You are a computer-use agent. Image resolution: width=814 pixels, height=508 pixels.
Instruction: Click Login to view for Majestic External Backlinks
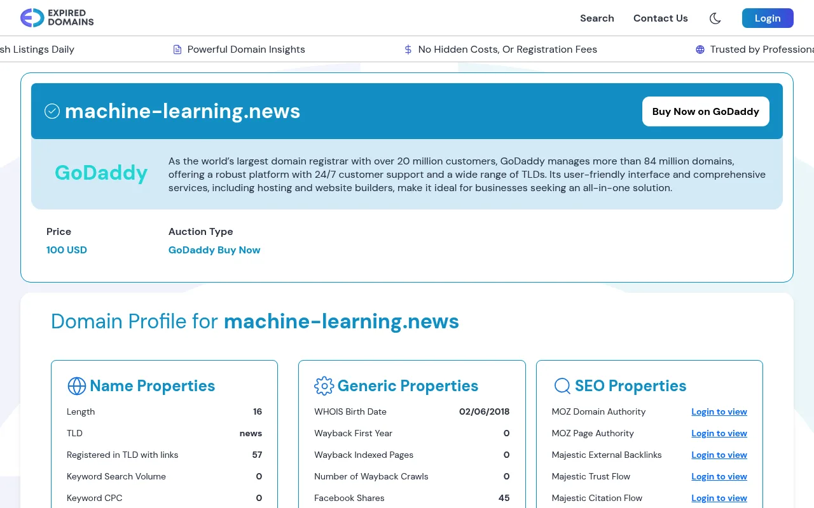tap(719, 455)
